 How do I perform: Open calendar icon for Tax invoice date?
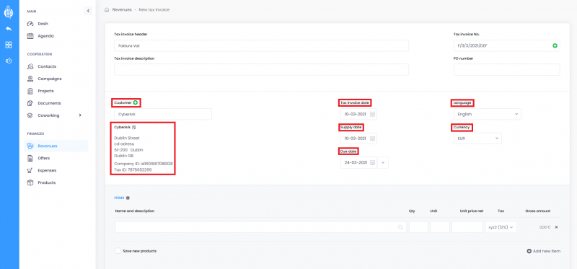coord(372,114)
